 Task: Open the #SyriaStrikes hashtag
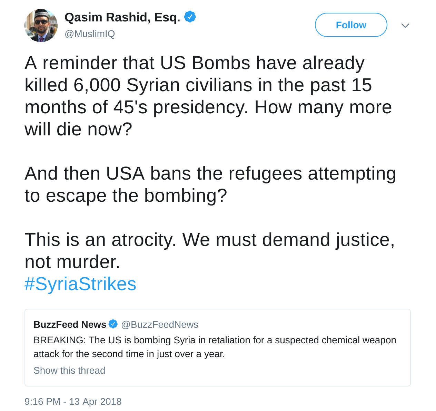click(x=80, y=284)
